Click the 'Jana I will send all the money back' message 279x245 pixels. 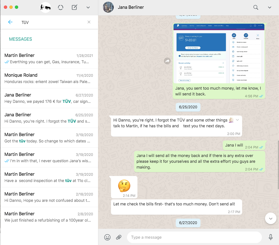tap(199, 161)
